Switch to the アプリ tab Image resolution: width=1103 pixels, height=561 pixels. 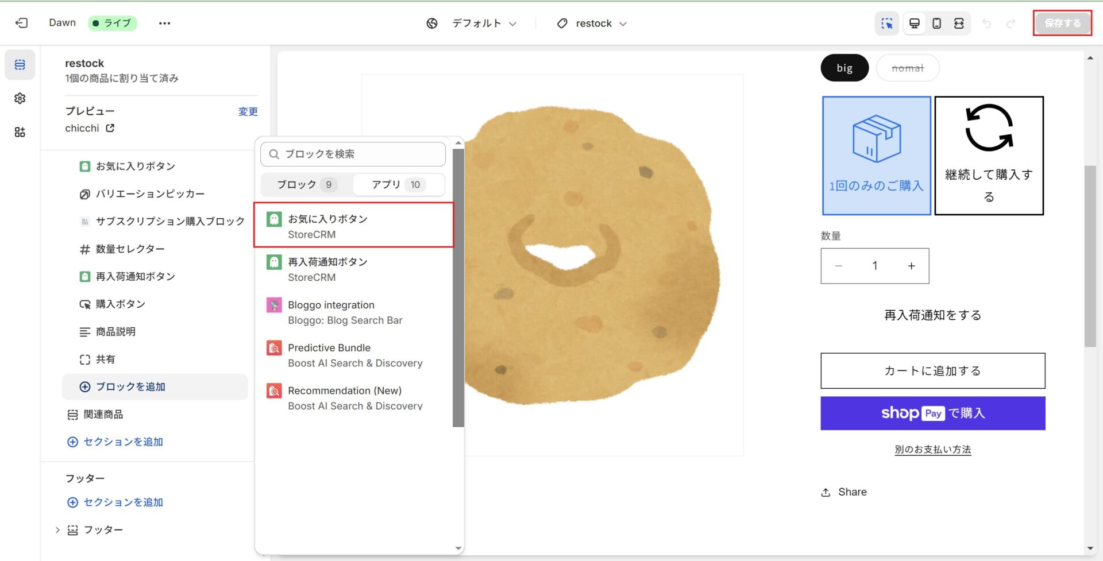click(398, 184)
